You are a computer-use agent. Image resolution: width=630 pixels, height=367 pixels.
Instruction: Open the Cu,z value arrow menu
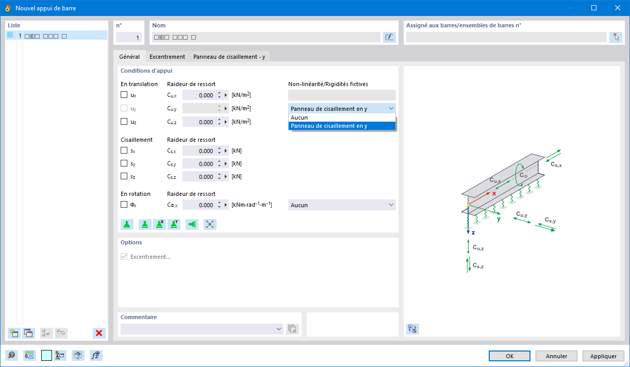[x=226, y=122]
